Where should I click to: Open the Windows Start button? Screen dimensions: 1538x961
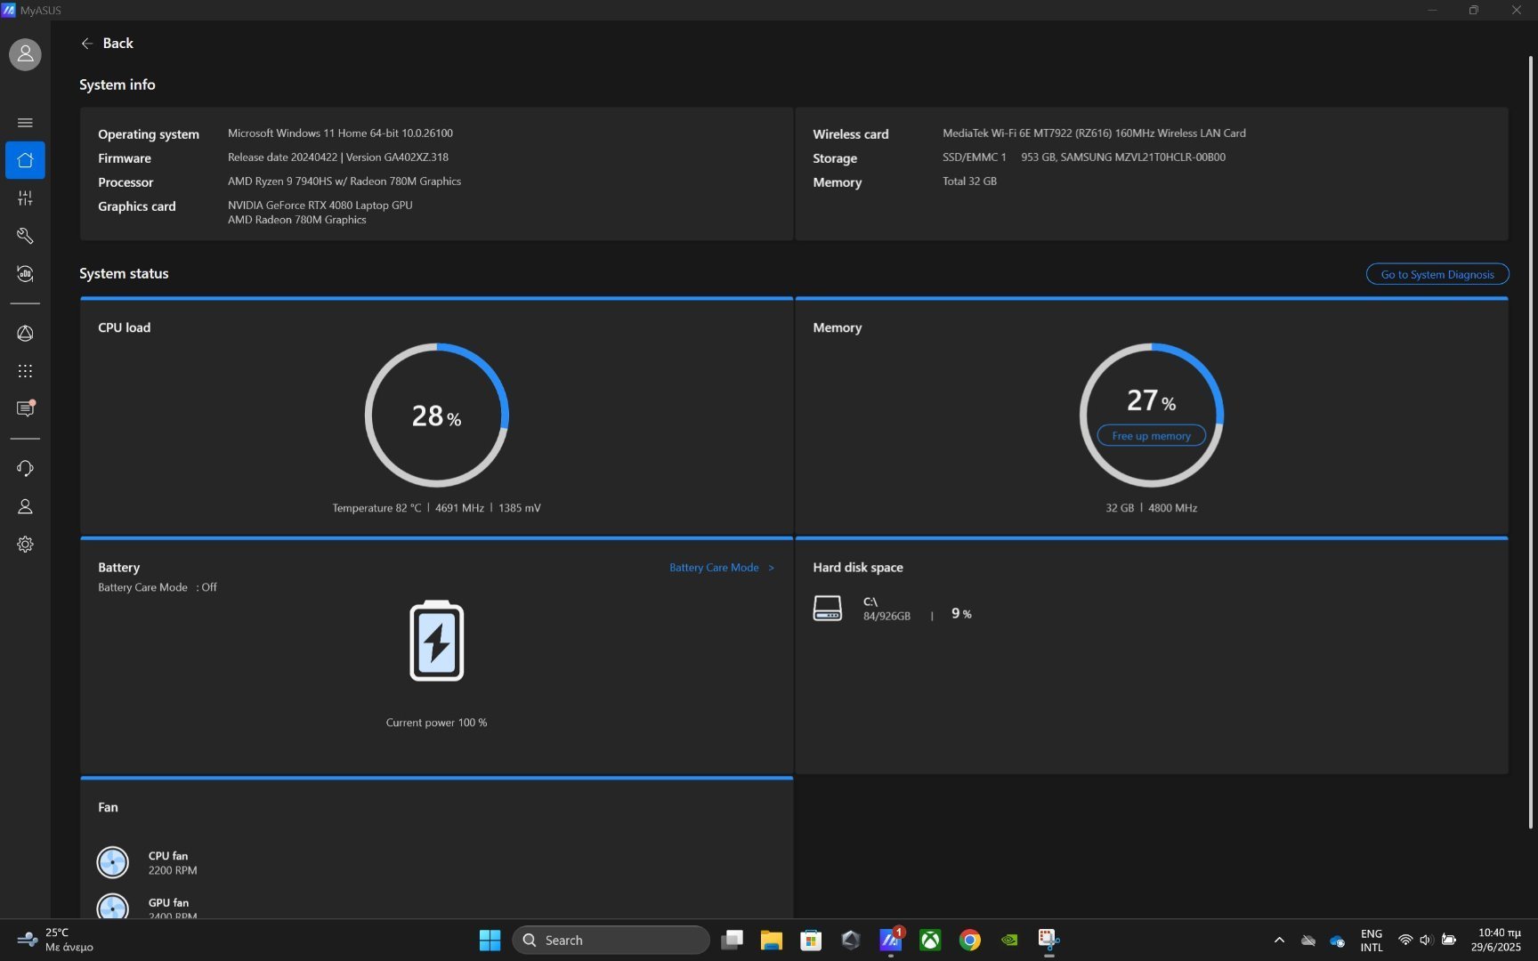click(490, 940)
